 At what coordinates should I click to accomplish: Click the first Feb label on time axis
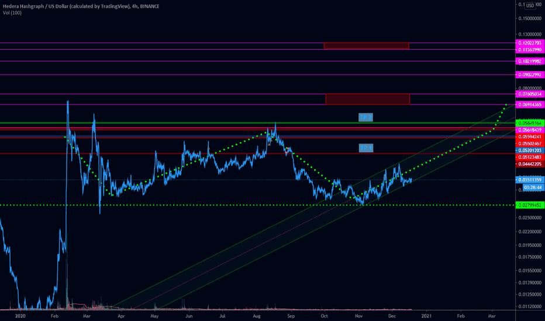tap(54, 316)
